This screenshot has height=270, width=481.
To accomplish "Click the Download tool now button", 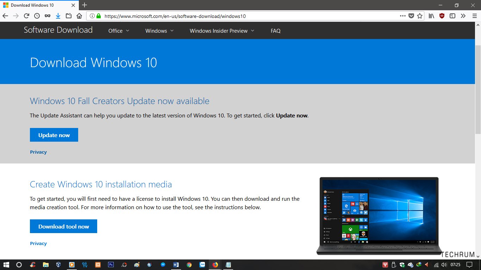I will tap(63, 226).
